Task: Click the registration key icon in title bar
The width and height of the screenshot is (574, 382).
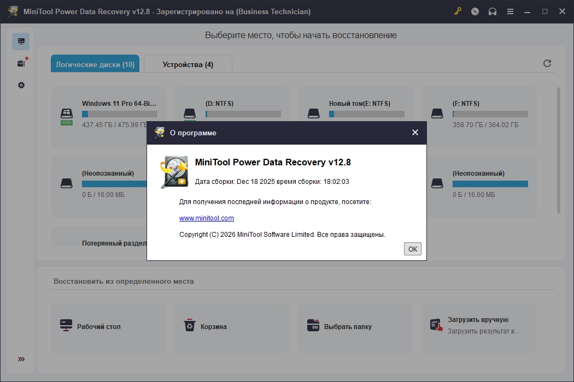Action: point(458,11)
